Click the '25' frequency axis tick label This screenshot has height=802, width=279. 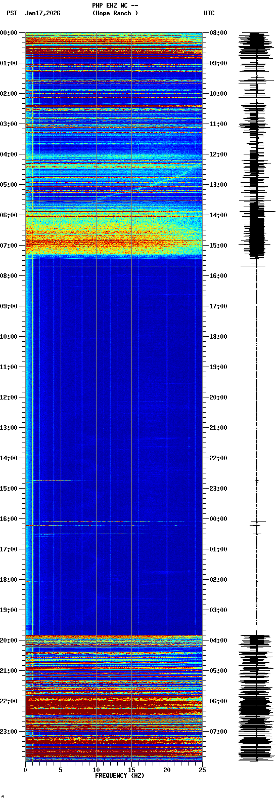click(x=202, y=770)
